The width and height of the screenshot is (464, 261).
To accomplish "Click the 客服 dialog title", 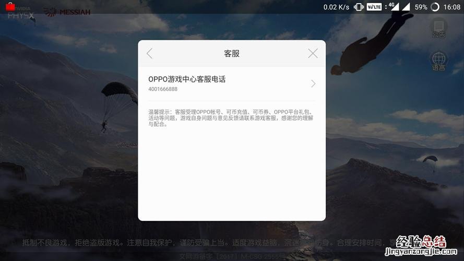I will click(232, 54).
